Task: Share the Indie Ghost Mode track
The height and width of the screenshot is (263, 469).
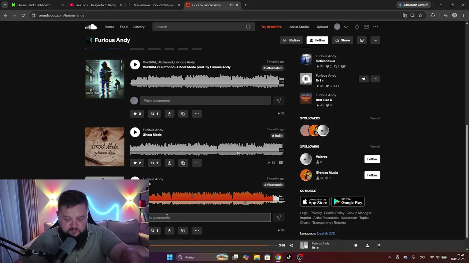Action: coord(169,163)
